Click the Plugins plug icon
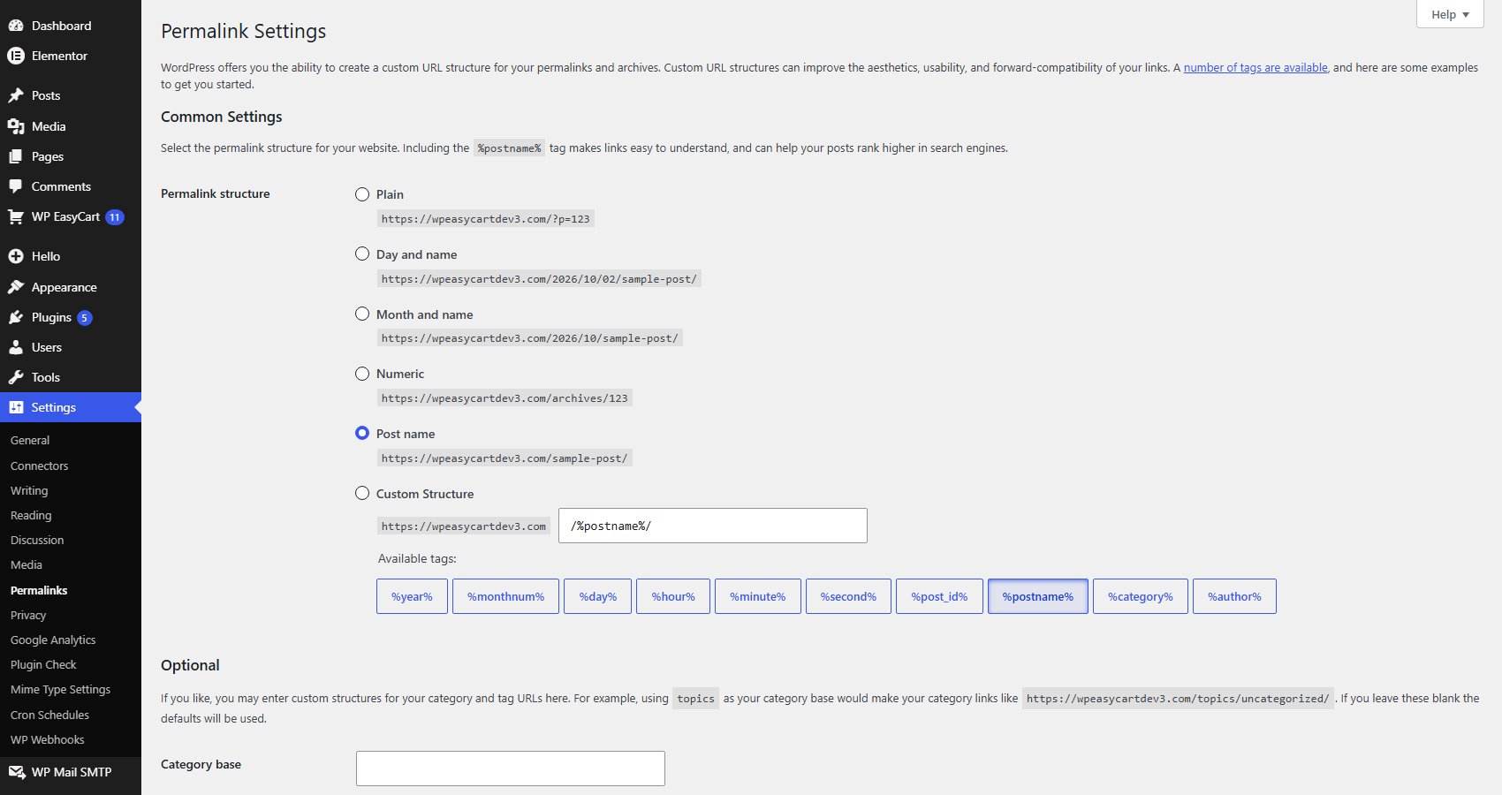This screenshot has width=1502, height=795. click(x=16, y=317)
